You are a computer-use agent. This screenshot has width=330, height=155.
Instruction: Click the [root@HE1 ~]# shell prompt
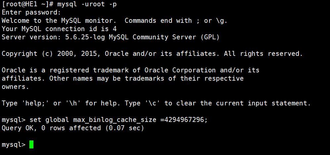(x=23, y=4)
